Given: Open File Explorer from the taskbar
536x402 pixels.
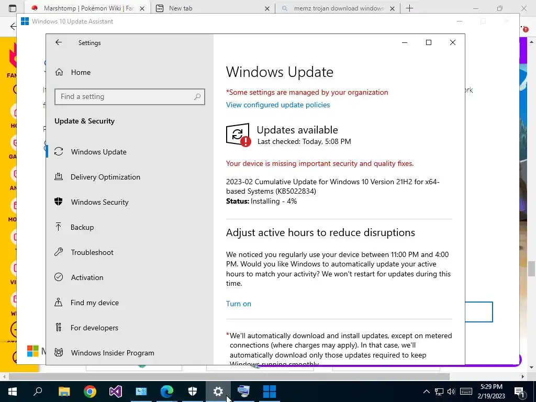Looking at the screenshot, I should coord(64,392).
